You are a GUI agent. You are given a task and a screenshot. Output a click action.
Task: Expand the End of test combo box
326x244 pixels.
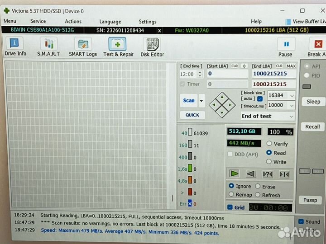(x=292, y=116)
